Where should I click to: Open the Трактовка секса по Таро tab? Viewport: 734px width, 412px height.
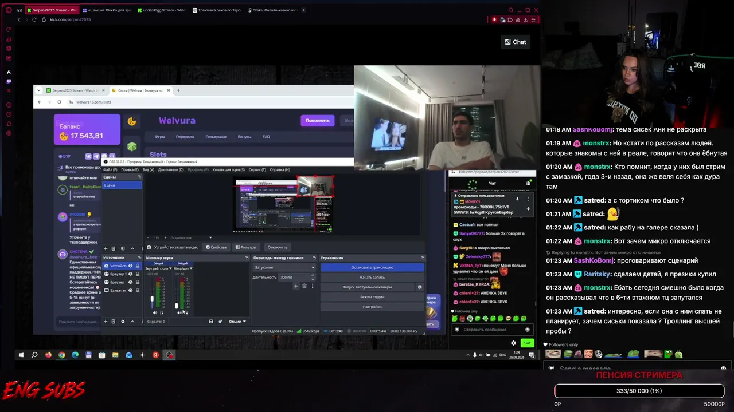tap(217, 10)
